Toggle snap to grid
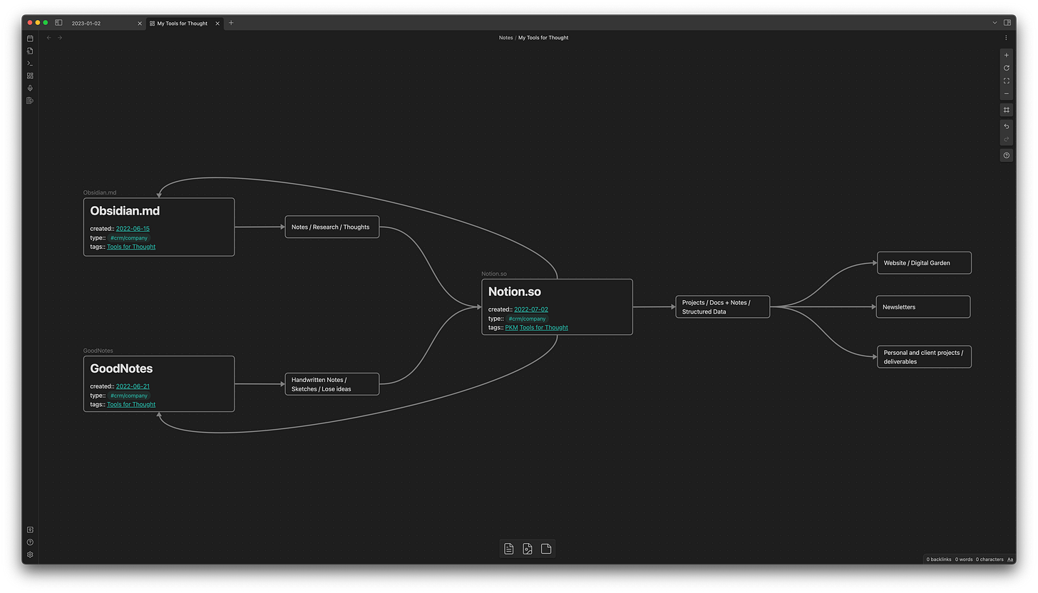This screenshot has height=593, width=1038. point(1006,110)
